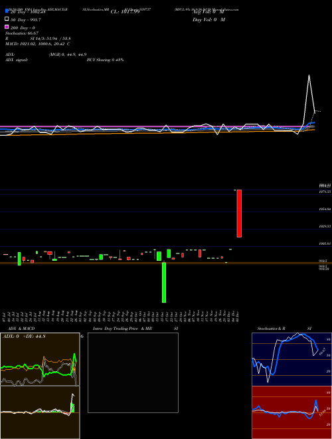Click the RSI 14/5 value line
332x439 pixels.
coord(38,39)
